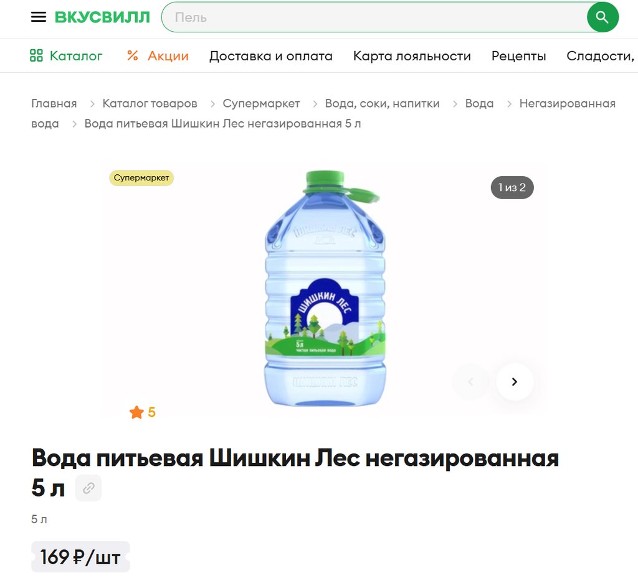638x578 pixels.
Task: Open the hamburger menu
Action: coord(39,17)
